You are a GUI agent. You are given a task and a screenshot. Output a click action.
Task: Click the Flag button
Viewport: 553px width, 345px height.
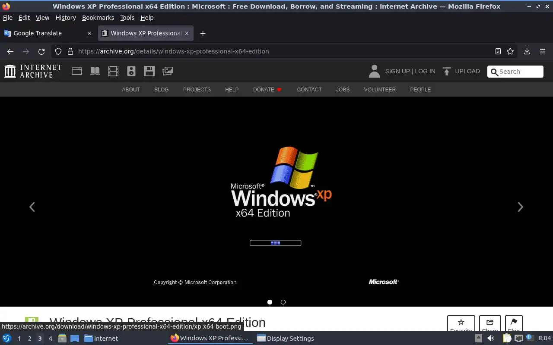coord(514,324)
